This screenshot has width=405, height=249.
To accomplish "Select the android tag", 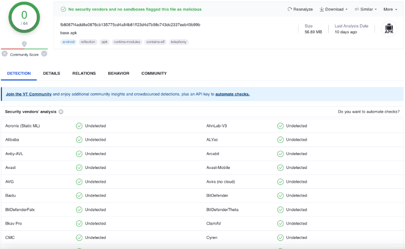I will click(68, 42).
